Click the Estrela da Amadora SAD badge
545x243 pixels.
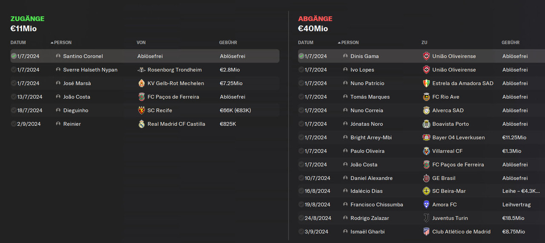point(426,84)
